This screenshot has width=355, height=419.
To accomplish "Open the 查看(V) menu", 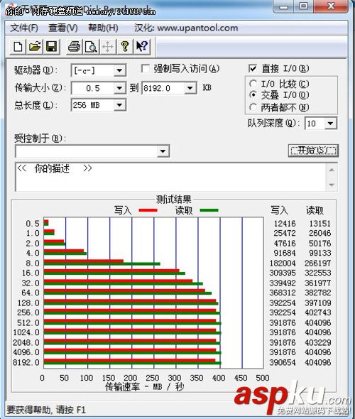I will (63, 28).
